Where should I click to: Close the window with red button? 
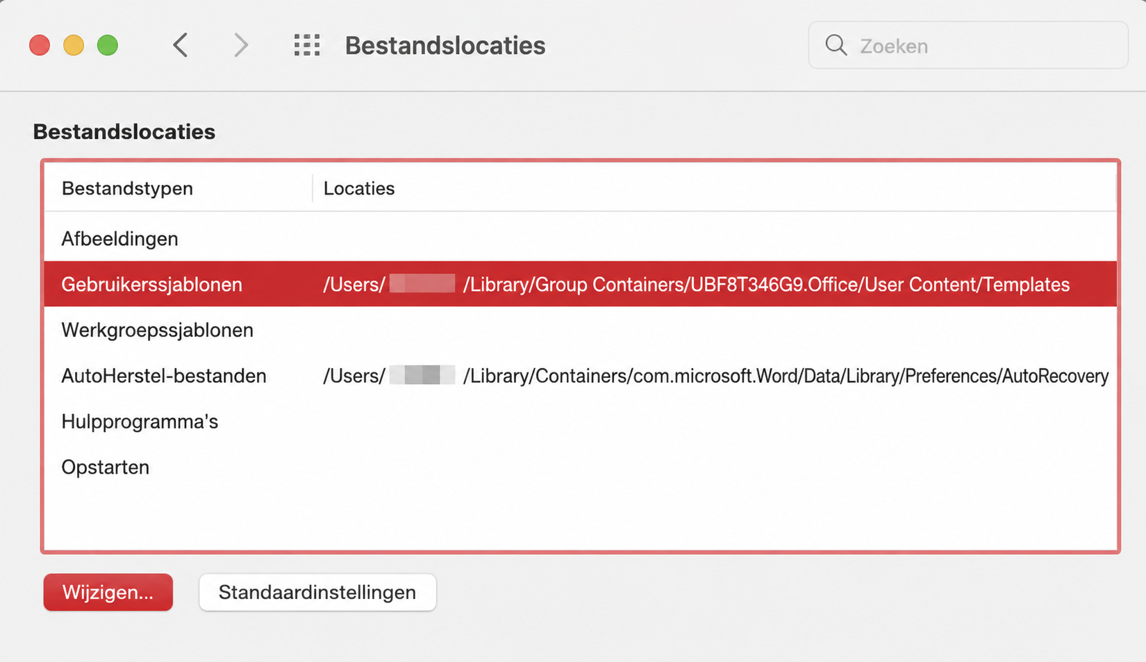pos(40,45)
